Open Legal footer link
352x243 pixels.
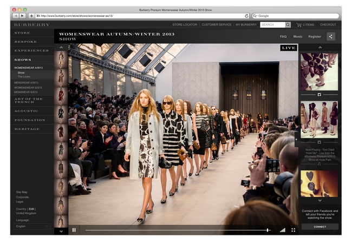point(19,202)
